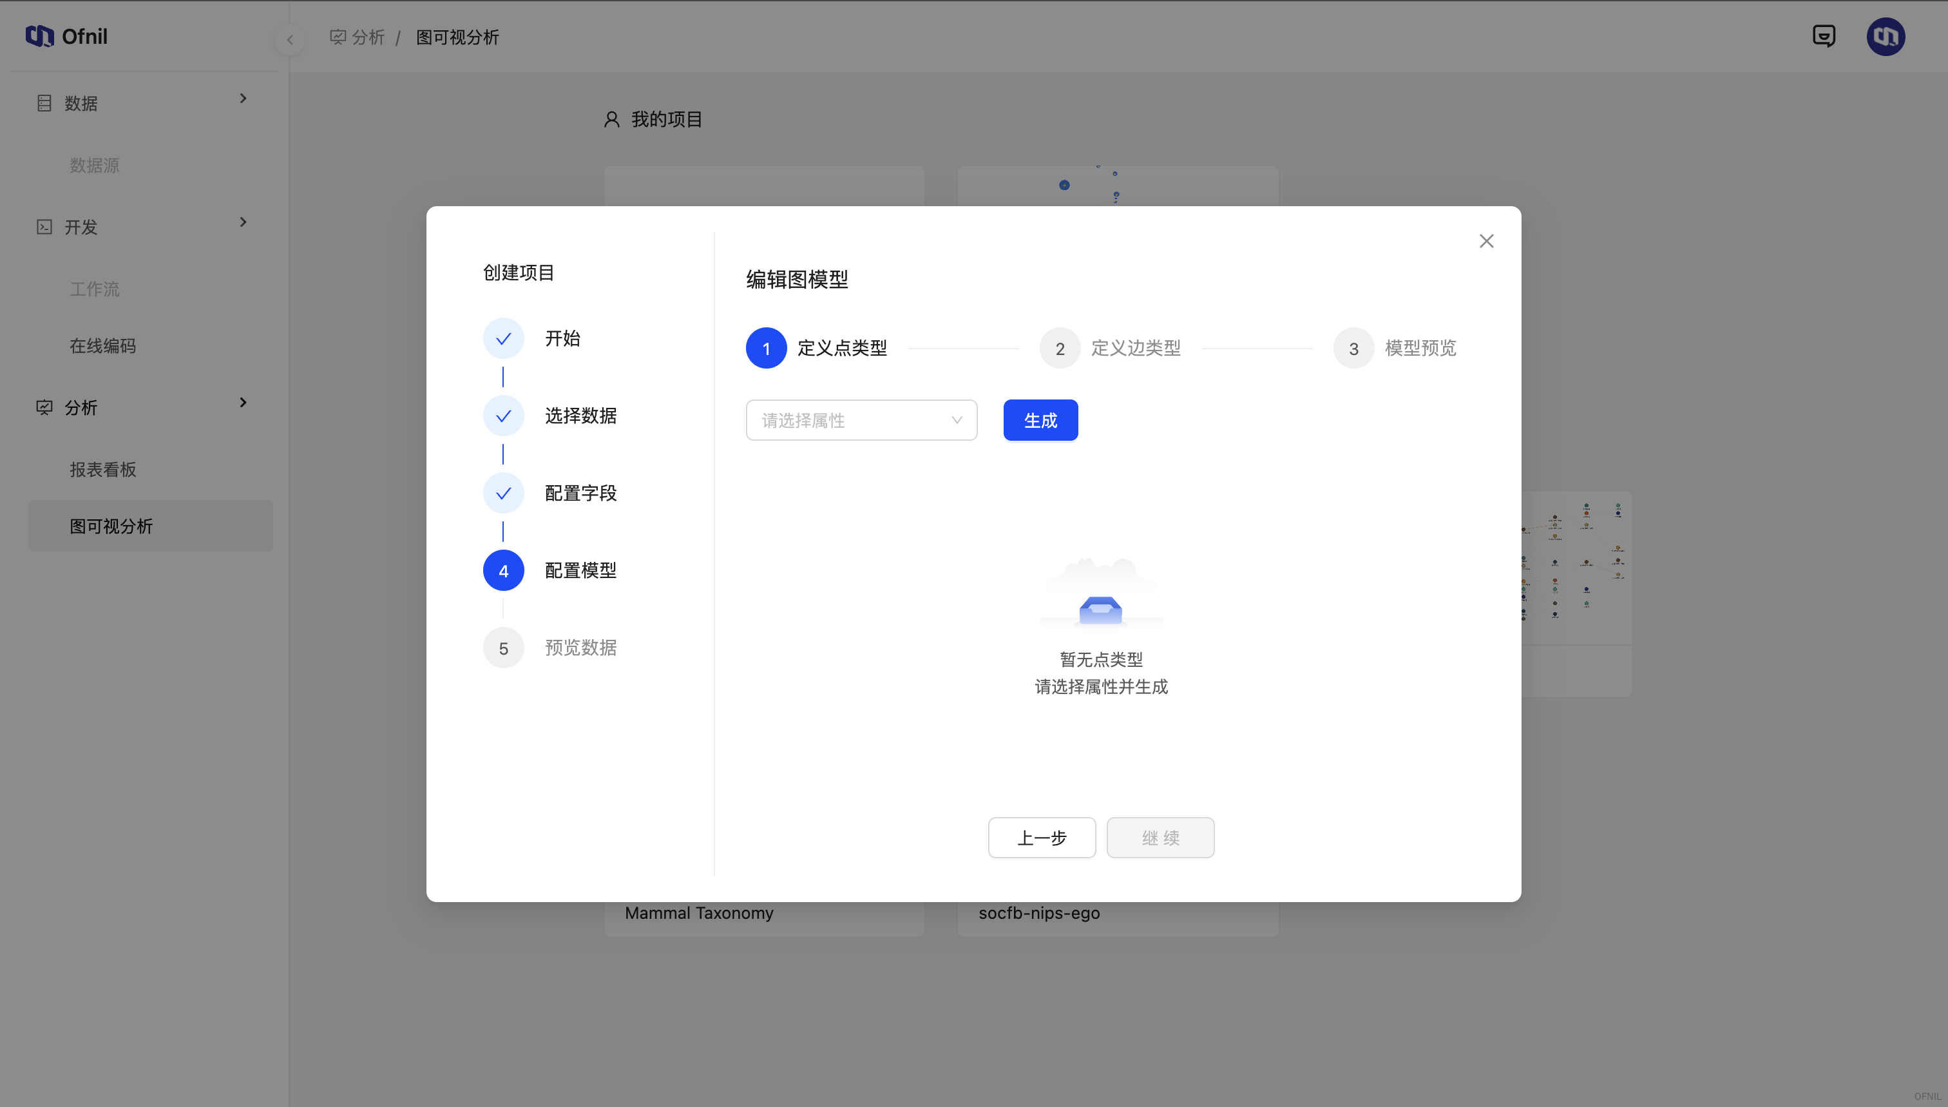Select 图可视分析 in the sidebar
The width and height of the screenshot is (1948, 1107).
151,526
